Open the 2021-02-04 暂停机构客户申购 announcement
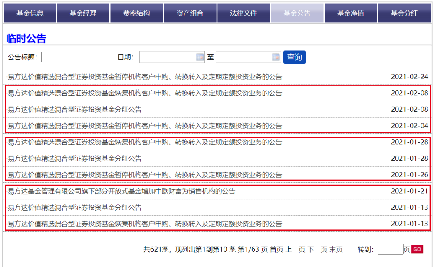This screenshot has width=434, height=267. (x=145, y=126)
